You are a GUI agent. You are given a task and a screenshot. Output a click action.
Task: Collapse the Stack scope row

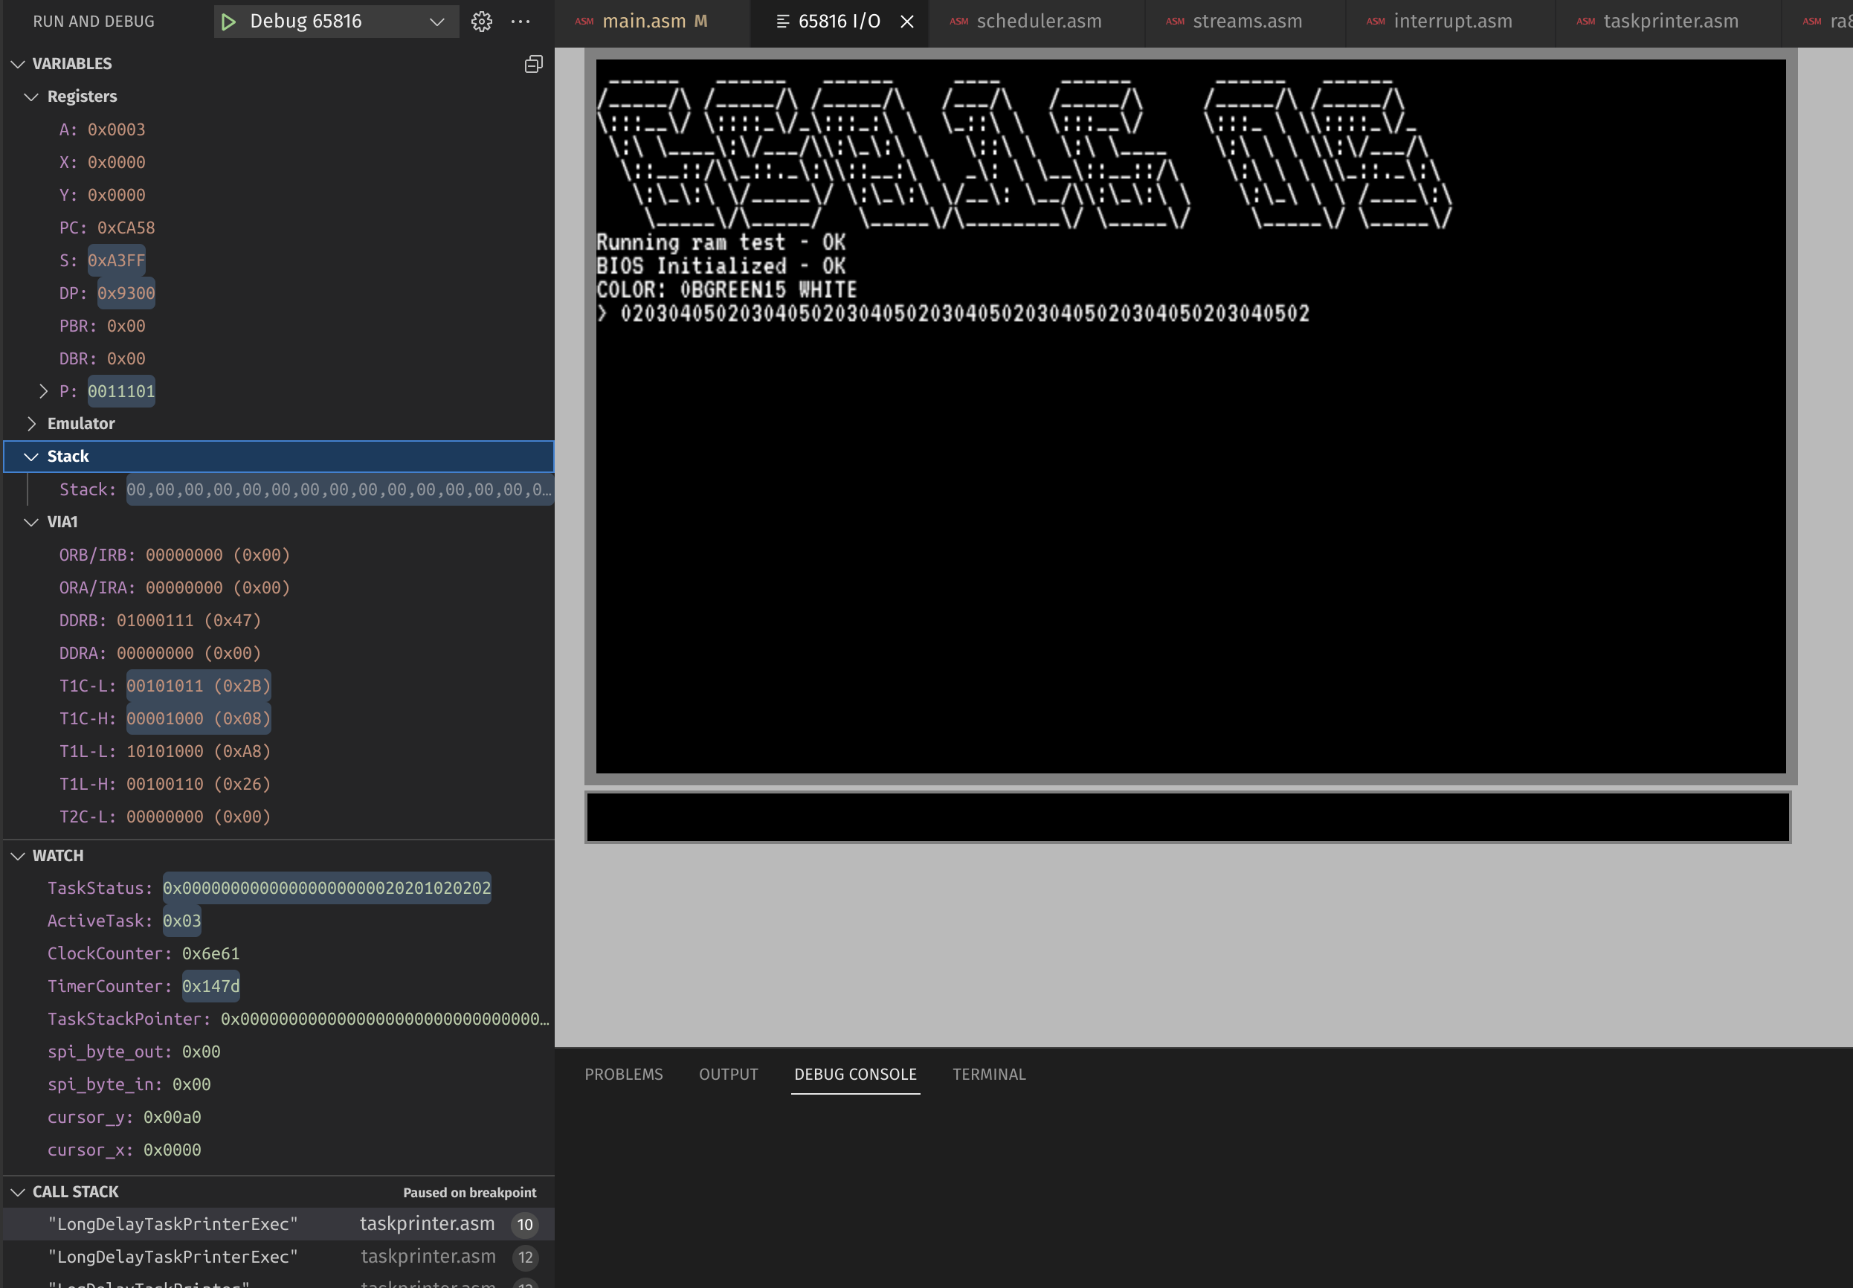[31, 457]
